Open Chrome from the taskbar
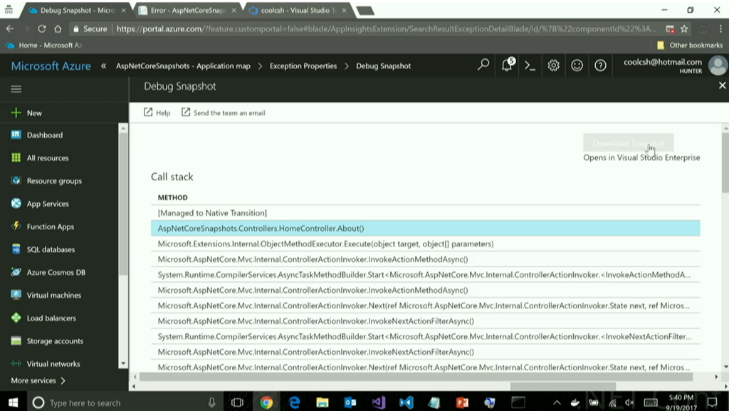 click(x=266, y=402)
